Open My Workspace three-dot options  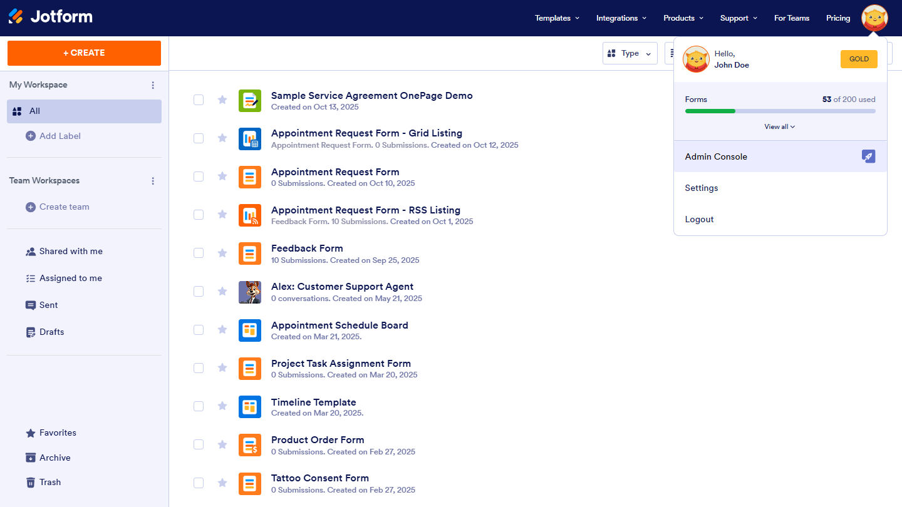click(x=153, y=85)
